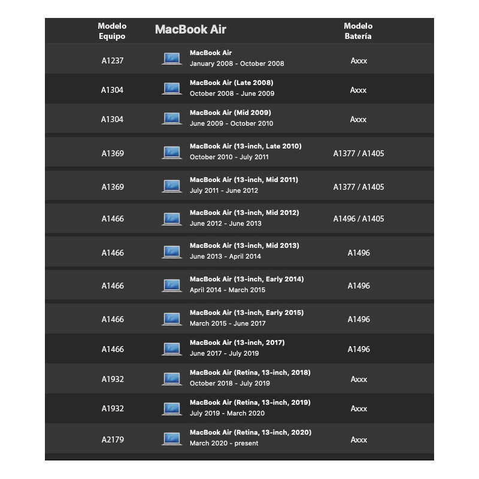Screen dimensions: 479x479
Task: Click 'MacBook Air (13-inch, 2017)' title
Action: pyautogui.click(x=237, y=343)
